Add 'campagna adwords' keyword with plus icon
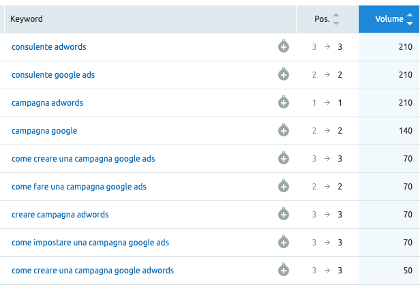The height and width of the screenshot is (287, 420). [x=284, y=102]
